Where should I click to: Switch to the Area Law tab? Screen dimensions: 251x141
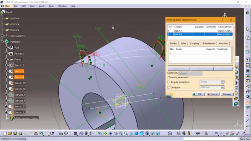pos(224,43)
